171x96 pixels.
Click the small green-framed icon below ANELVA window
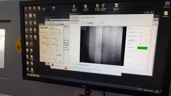pyautogui.click(x=48, y=63)
